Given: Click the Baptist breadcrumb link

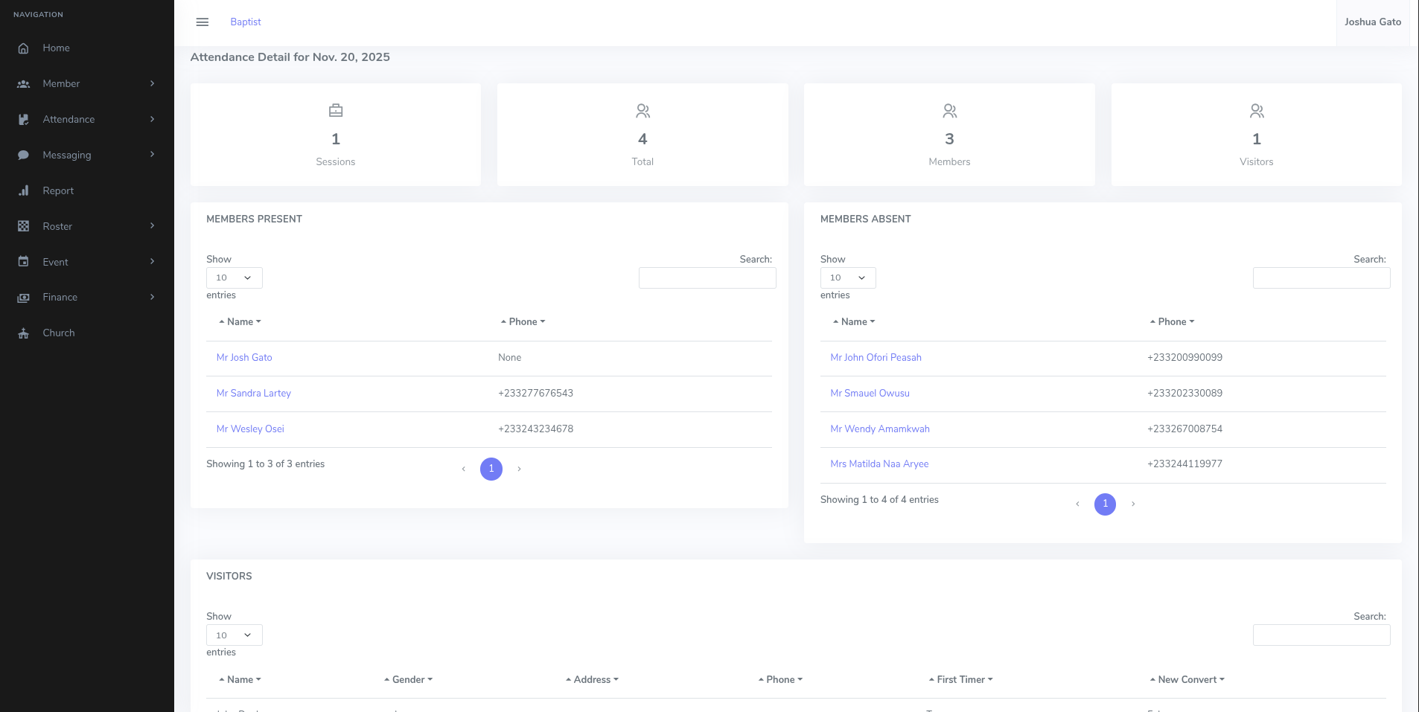Looking at the screenshot, I should pos(246,22).
